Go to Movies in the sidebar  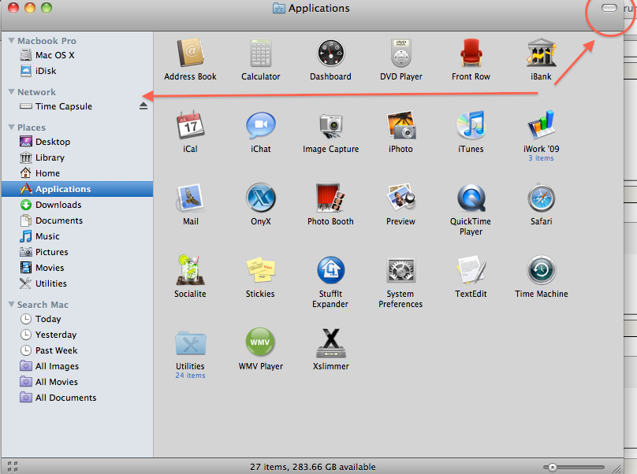click(x=77, y=268)
